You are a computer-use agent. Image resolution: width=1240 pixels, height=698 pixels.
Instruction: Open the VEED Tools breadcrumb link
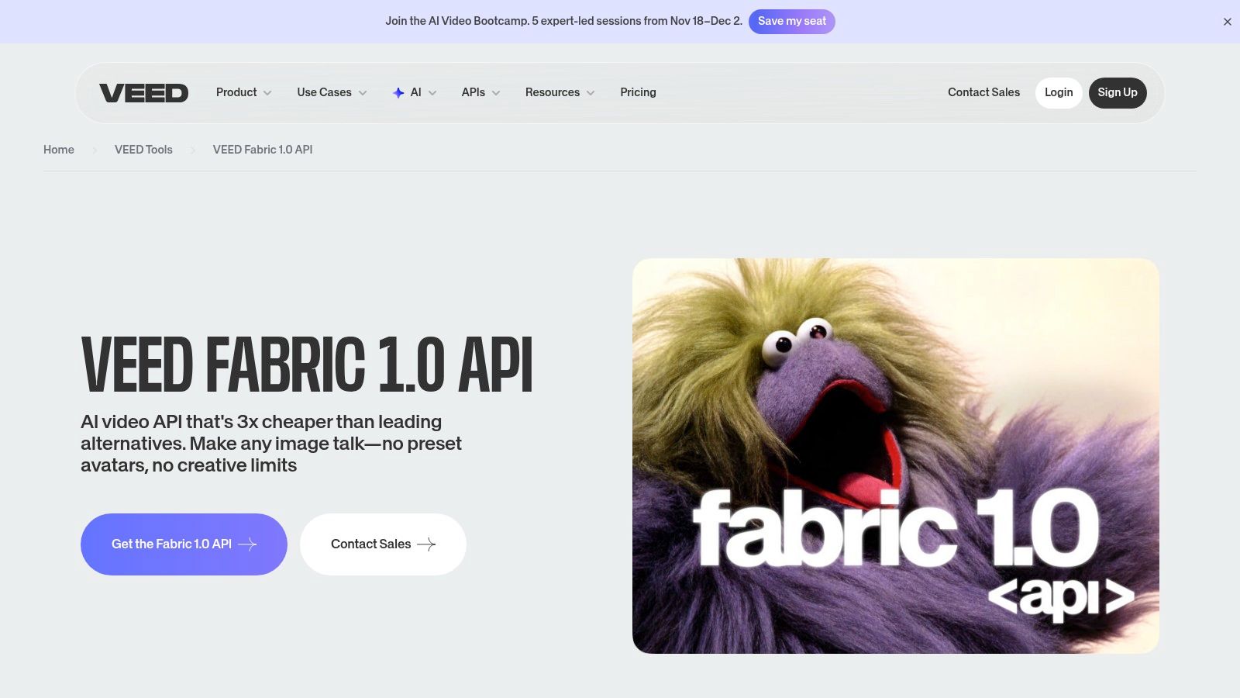pyautogui.click(x=143, y=150)
